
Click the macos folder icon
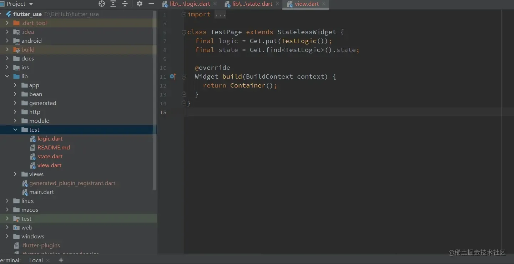pos(16,210)
